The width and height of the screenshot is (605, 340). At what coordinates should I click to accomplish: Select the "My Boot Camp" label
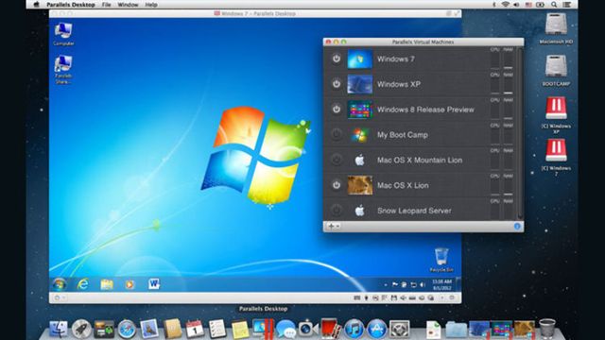[x=403, y=135]
